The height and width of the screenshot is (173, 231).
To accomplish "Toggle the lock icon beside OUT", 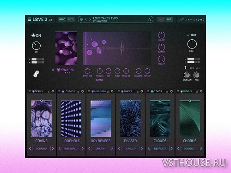I will coord(188,35).
